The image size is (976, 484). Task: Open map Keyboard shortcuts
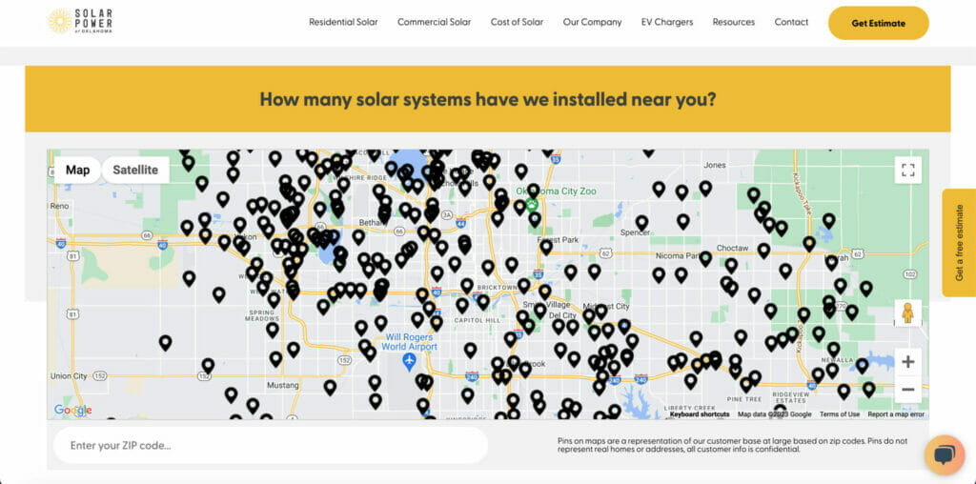click(700, 414)
